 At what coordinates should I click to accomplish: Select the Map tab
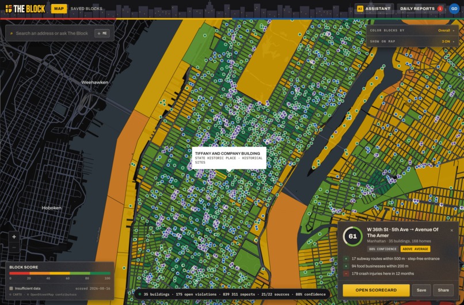pos(59,9)
